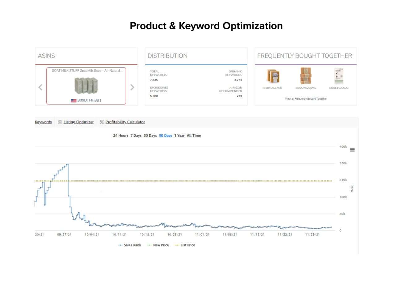The width and height of the screenshot is (396, 284).
Task: Click the 09/27/21 date axis label
Action: coord(64,235)
